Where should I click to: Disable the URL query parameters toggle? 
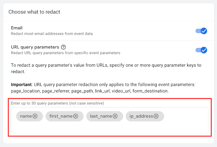coord(201,50)
